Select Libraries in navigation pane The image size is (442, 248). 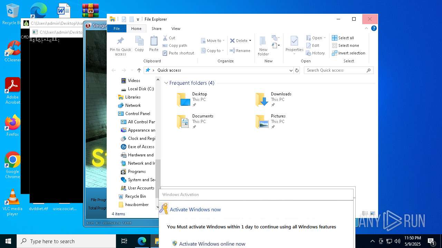tap(133, 97)
